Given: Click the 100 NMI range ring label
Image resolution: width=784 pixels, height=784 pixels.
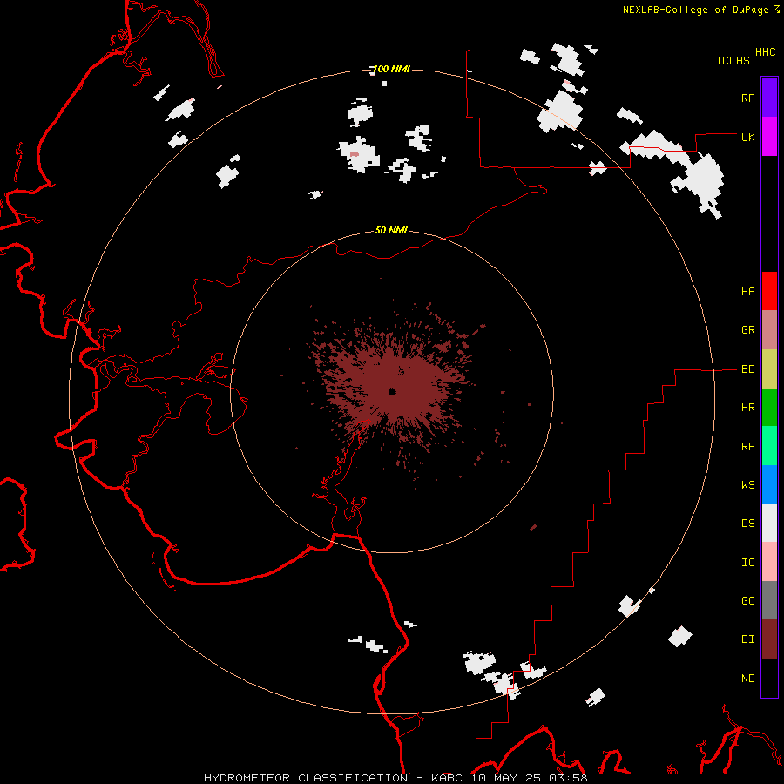Looking at the screenshot, I should [x=391, y=69].
